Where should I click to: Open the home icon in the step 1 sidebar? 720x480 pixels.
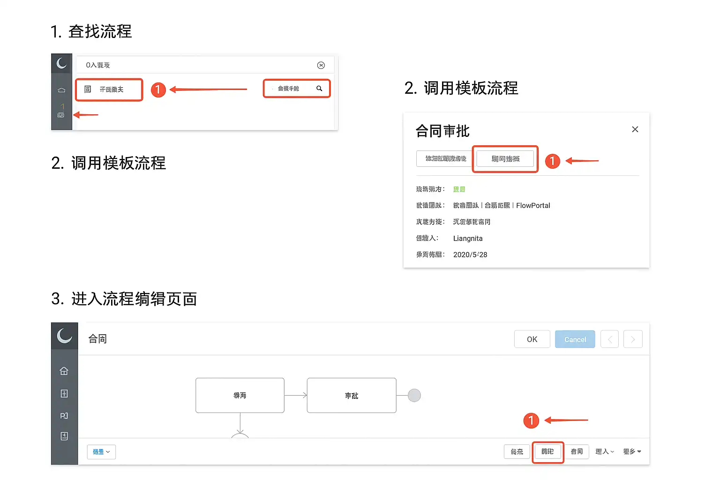61,90
